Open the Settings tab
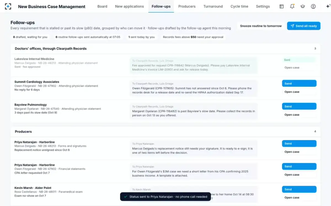The height and width of the screenshot is (206, 331). 263,6
